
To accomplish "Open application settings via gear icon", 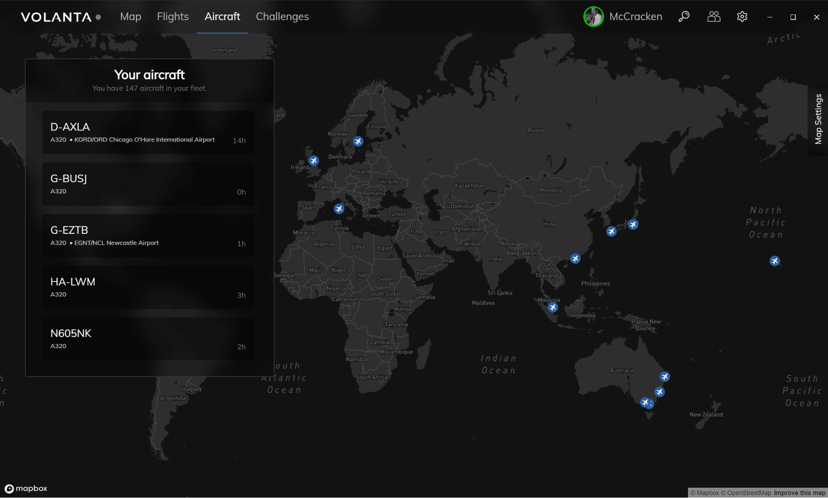I will tap(741, 17).
